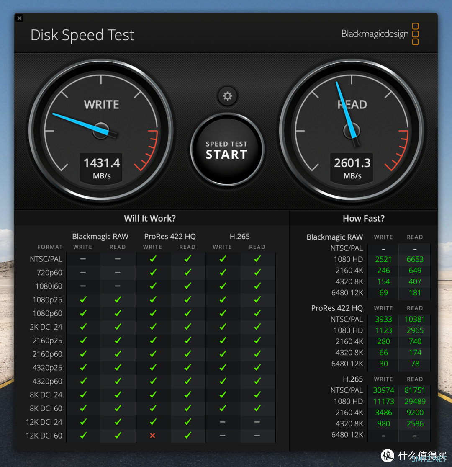Click the 4320p60 format row label

pyautogui.click(x=48, y=381)
